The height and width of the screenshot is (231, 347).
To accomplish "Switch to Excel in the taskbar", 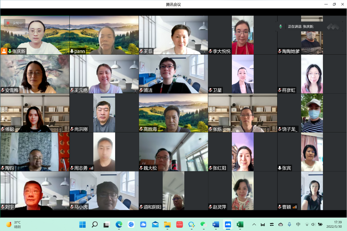I will (x=240, y=224).
